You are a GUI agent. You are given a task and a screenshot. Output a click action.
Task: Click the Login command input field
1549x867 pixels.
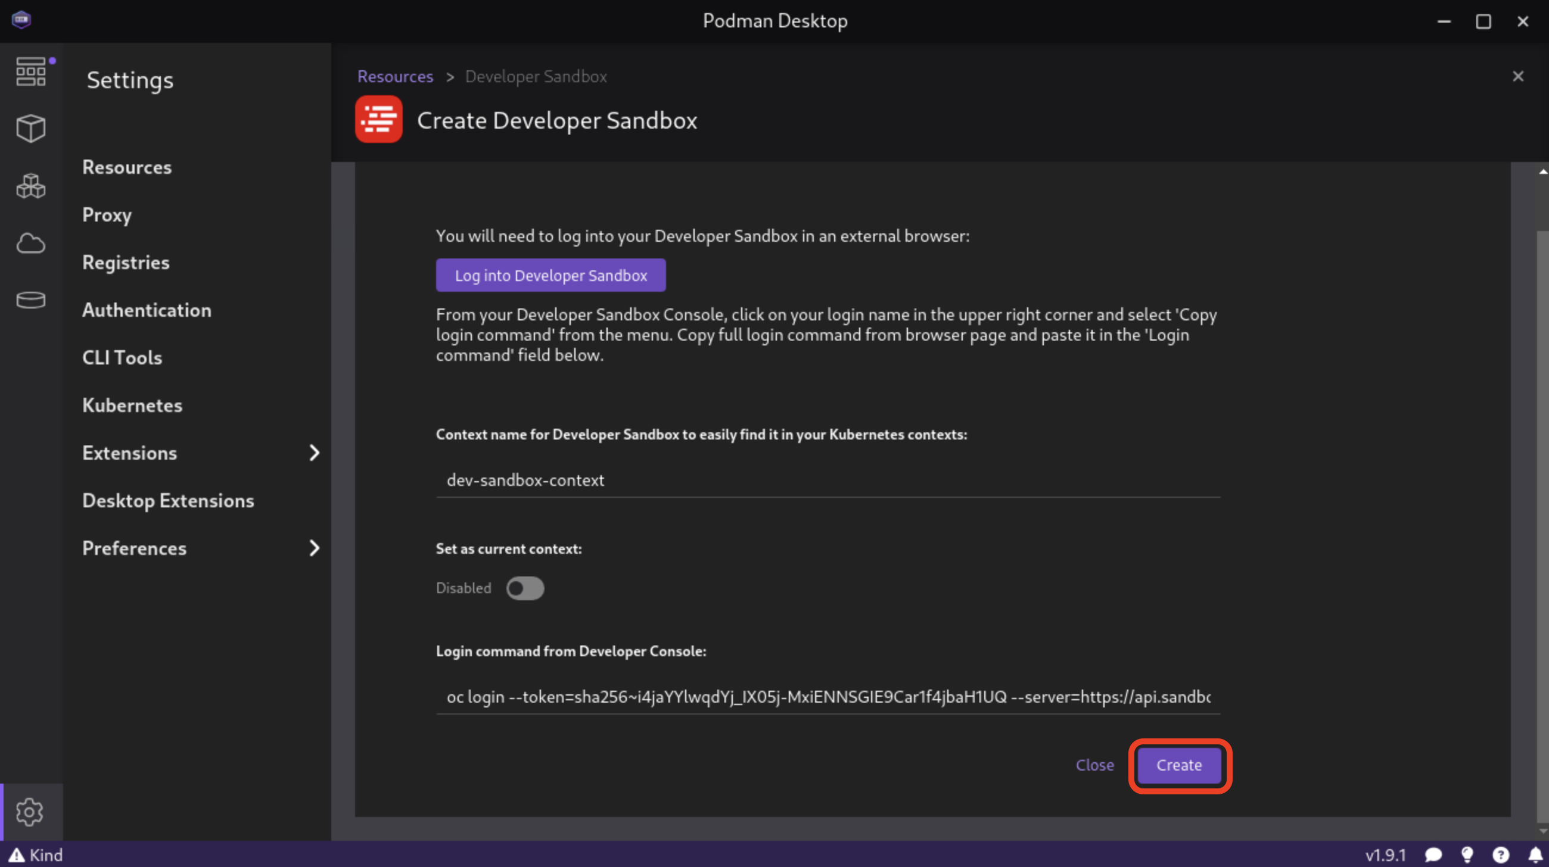(x=828, y=697)
